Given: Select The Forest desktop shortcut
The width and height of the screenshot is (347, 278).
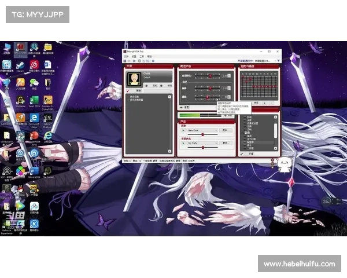Looking at the screenshot, I should [x=48, y=173].
